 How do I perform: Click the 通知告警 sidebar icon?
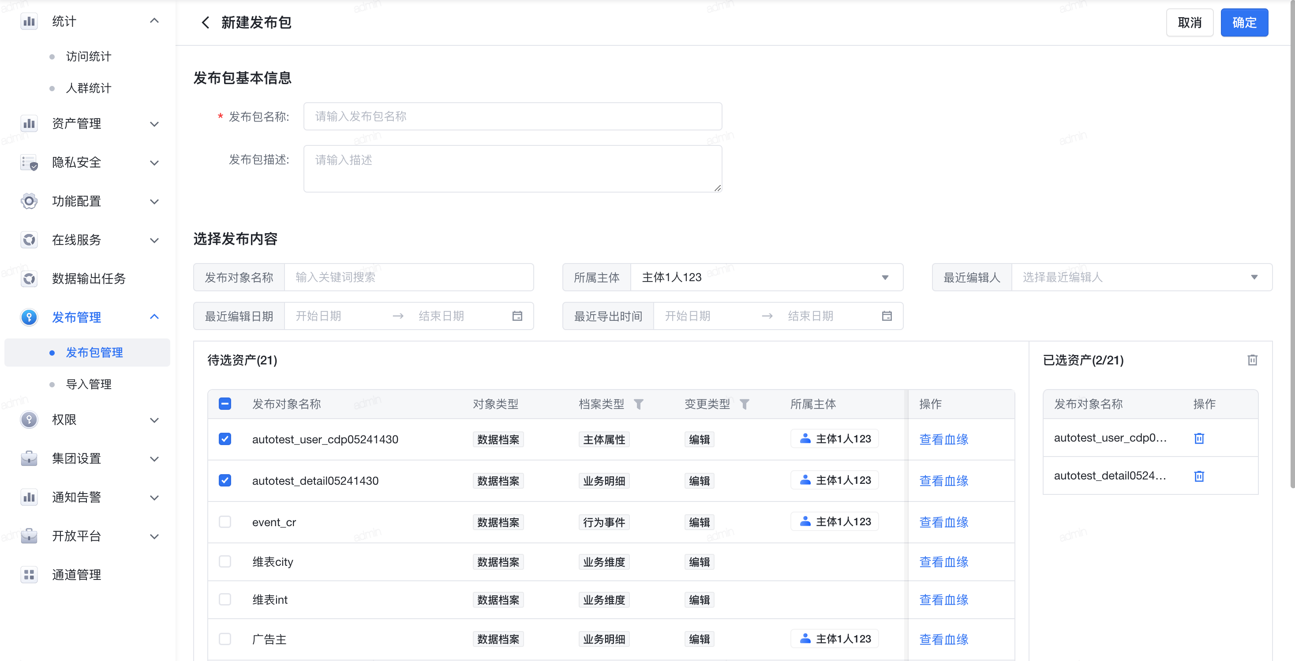pyautogui.click(x=29, y=497)
